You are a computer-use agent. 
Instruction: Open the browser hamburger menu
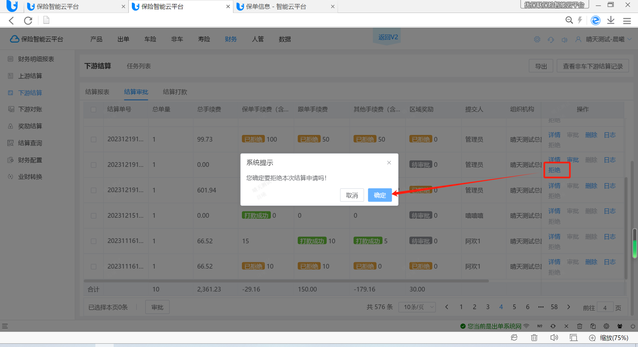point(627,21)
